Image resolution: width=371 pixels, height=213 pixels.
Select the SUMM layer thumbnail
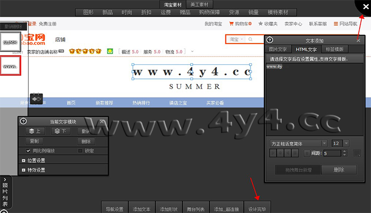[x=10, y=42]
